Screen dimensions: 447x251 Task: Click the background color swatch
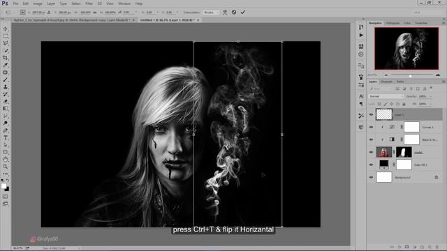(7, 189)
